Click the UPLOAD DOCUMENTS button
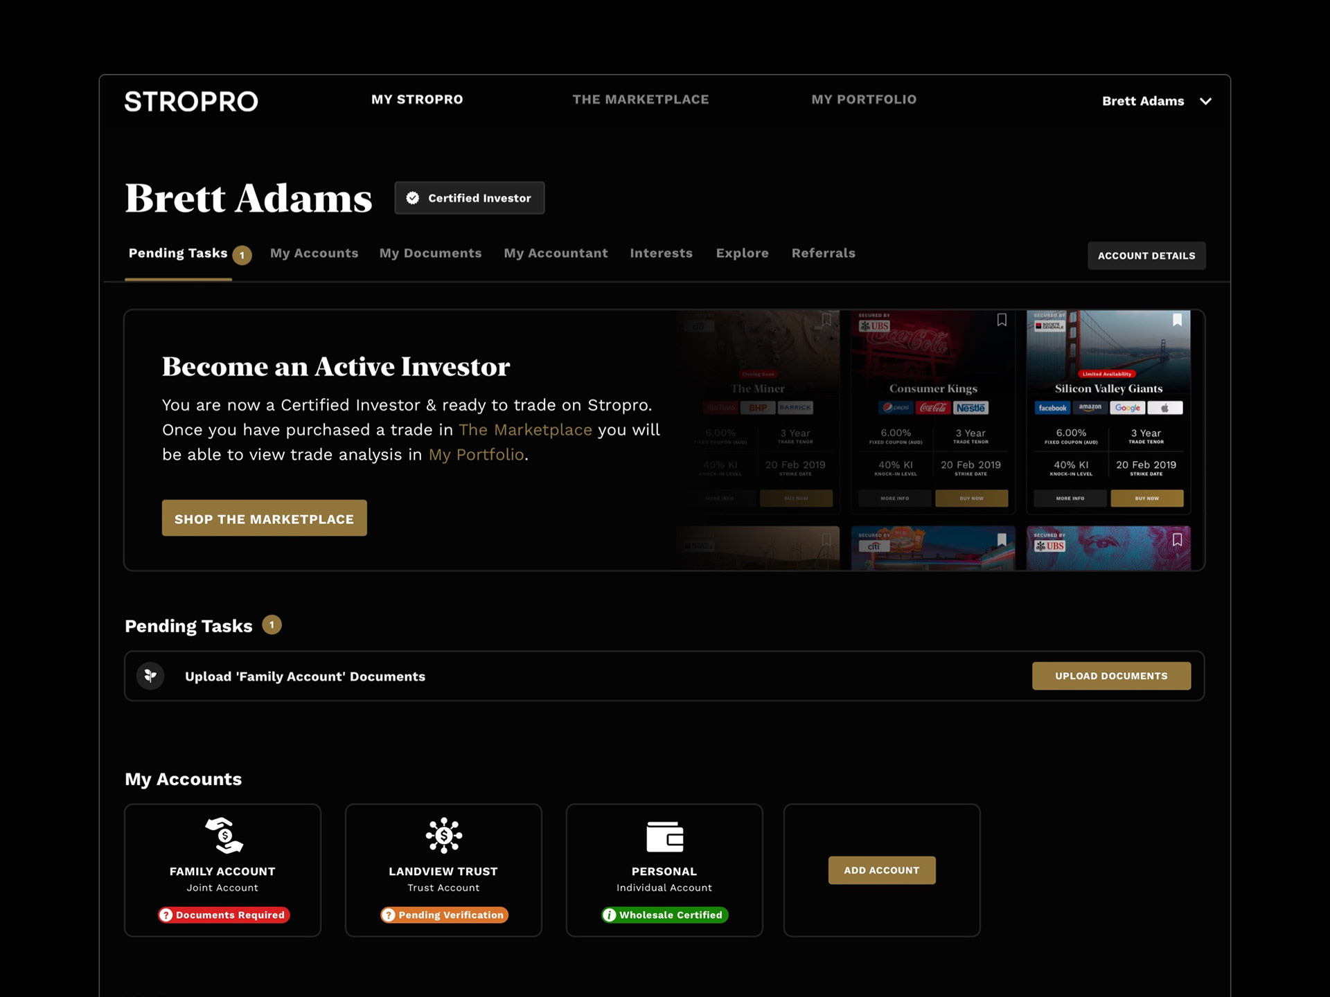This screenshot has width=1330, height=997. (1111, 676)
